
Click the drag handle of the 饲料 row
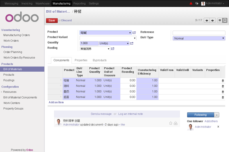(60, 85)
